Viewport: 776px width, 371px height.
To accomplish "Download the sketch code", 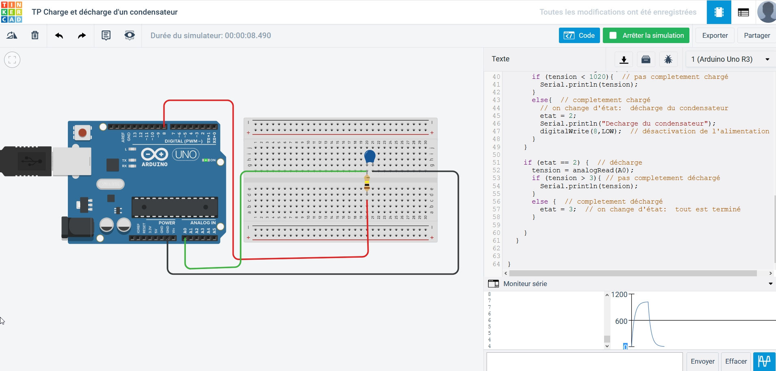I will 624,59.
